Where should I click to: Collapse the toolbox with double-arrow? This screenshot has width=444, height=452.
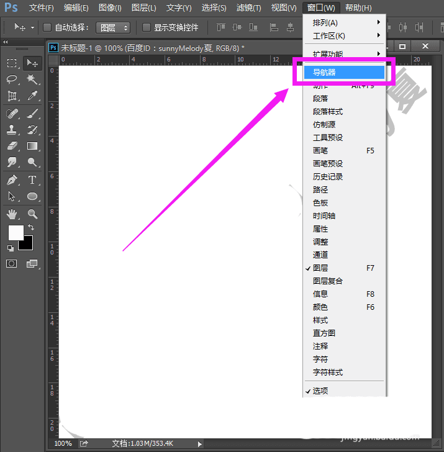pos(5,42)
